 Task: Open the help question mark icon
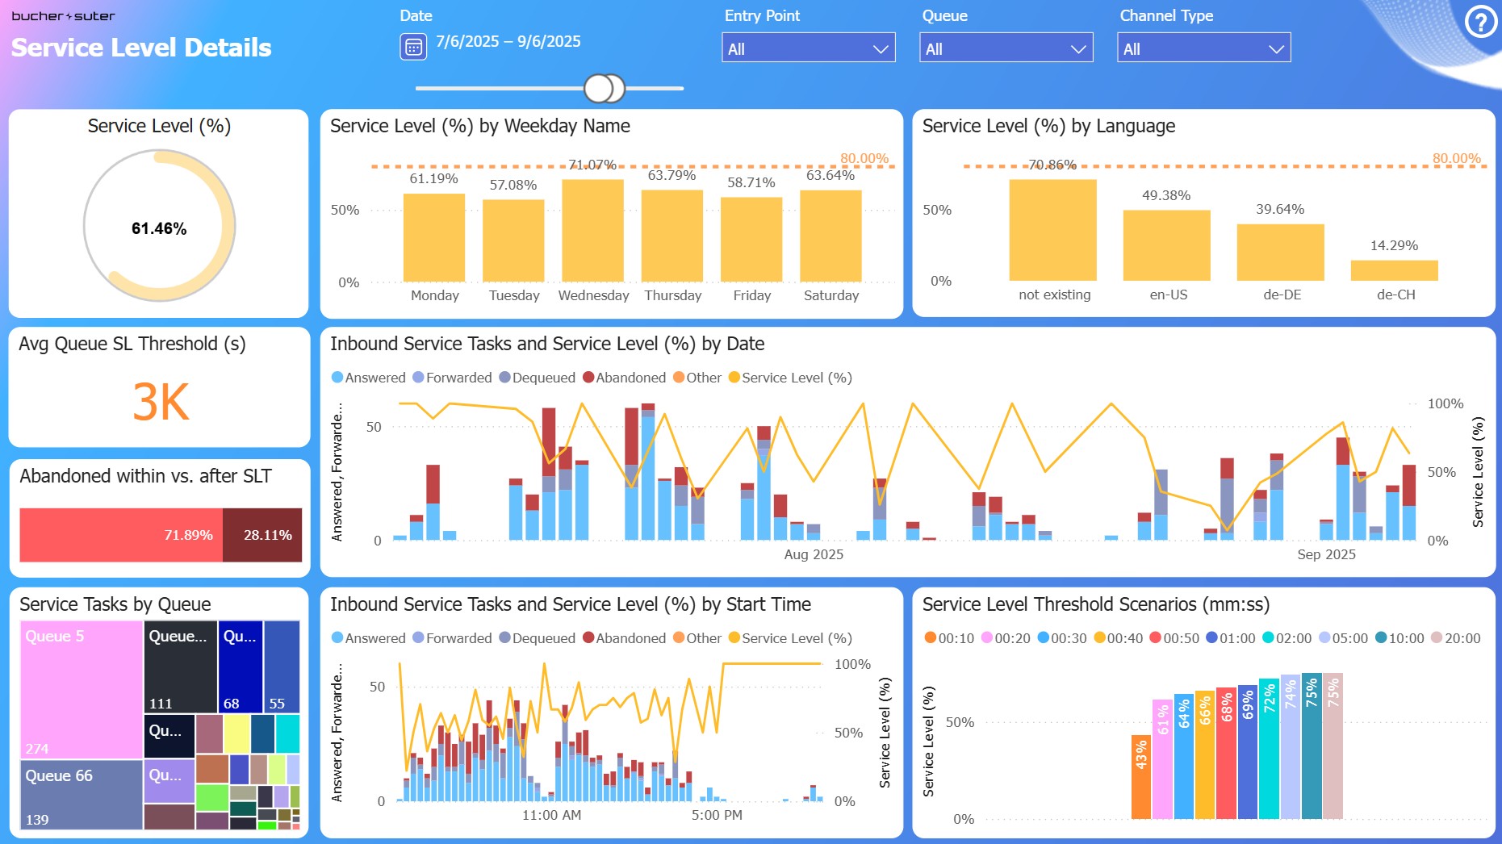pyautogui.click(x=1481, y=23)
